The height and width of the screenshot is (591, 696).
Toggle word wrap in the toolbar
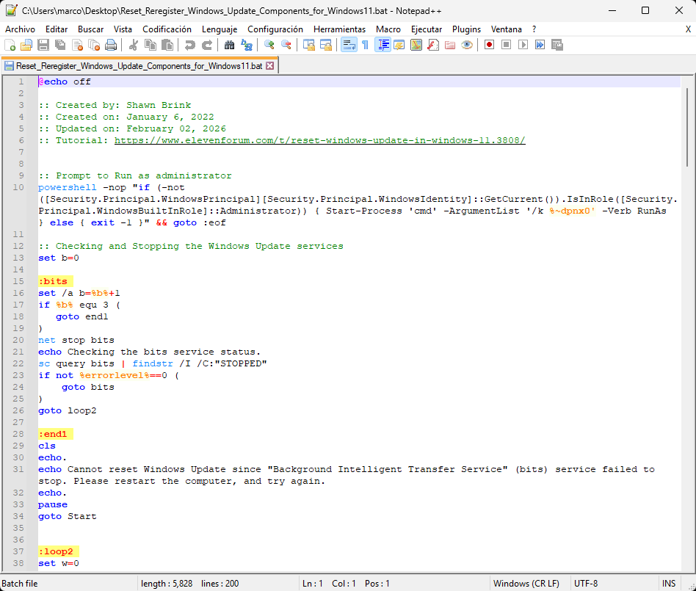[349, 45]
